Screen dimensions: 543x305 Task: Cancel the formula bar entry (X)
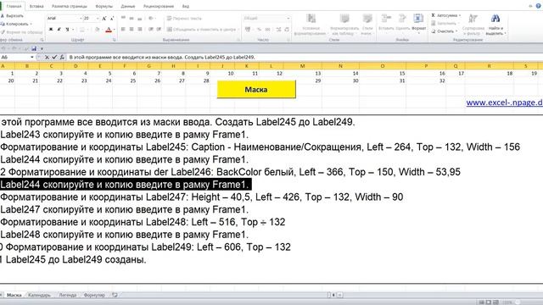(x=47, y=57)
